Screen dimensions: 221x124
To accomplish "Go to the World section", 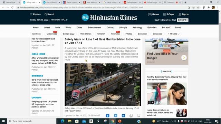I will pos(68,28).
